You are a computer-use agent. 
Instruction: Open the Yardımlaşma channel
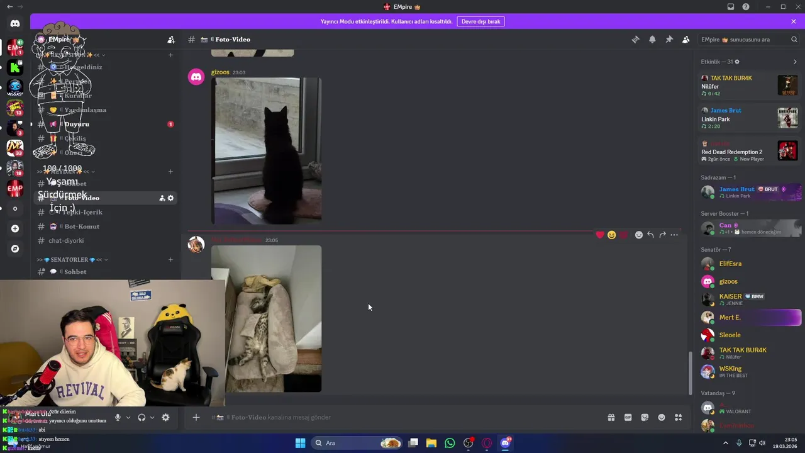(104, 110)
